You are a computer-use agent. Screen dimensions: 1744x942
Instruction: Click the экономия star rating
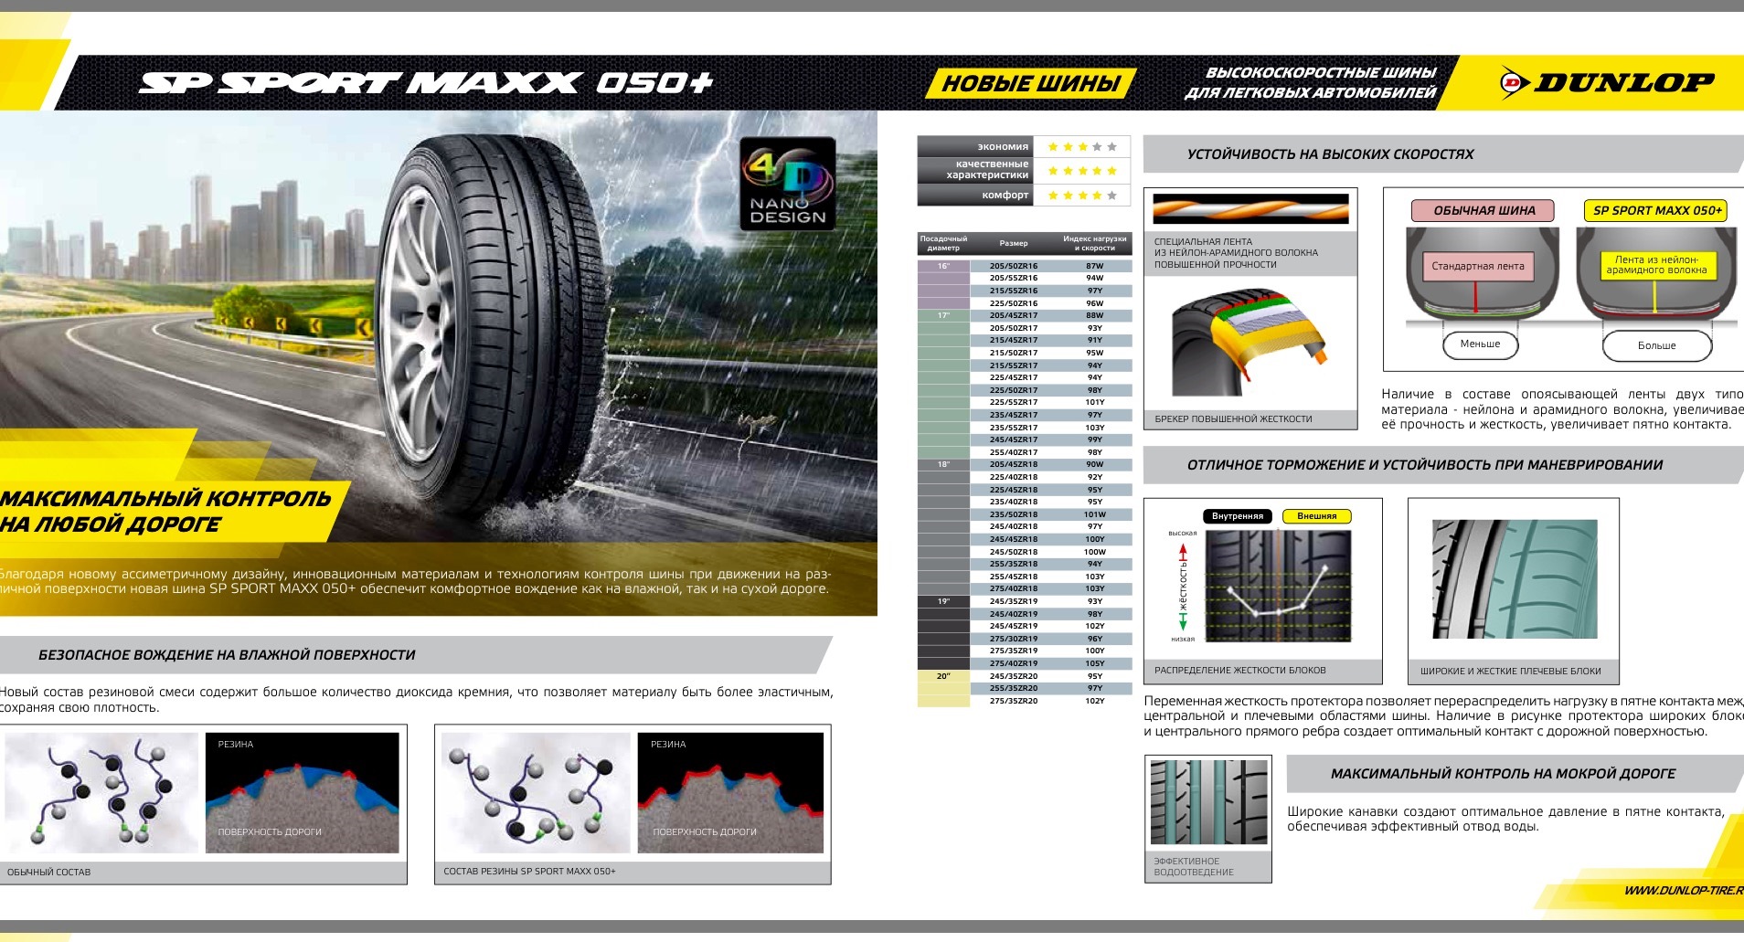[x=1082, y=146]
